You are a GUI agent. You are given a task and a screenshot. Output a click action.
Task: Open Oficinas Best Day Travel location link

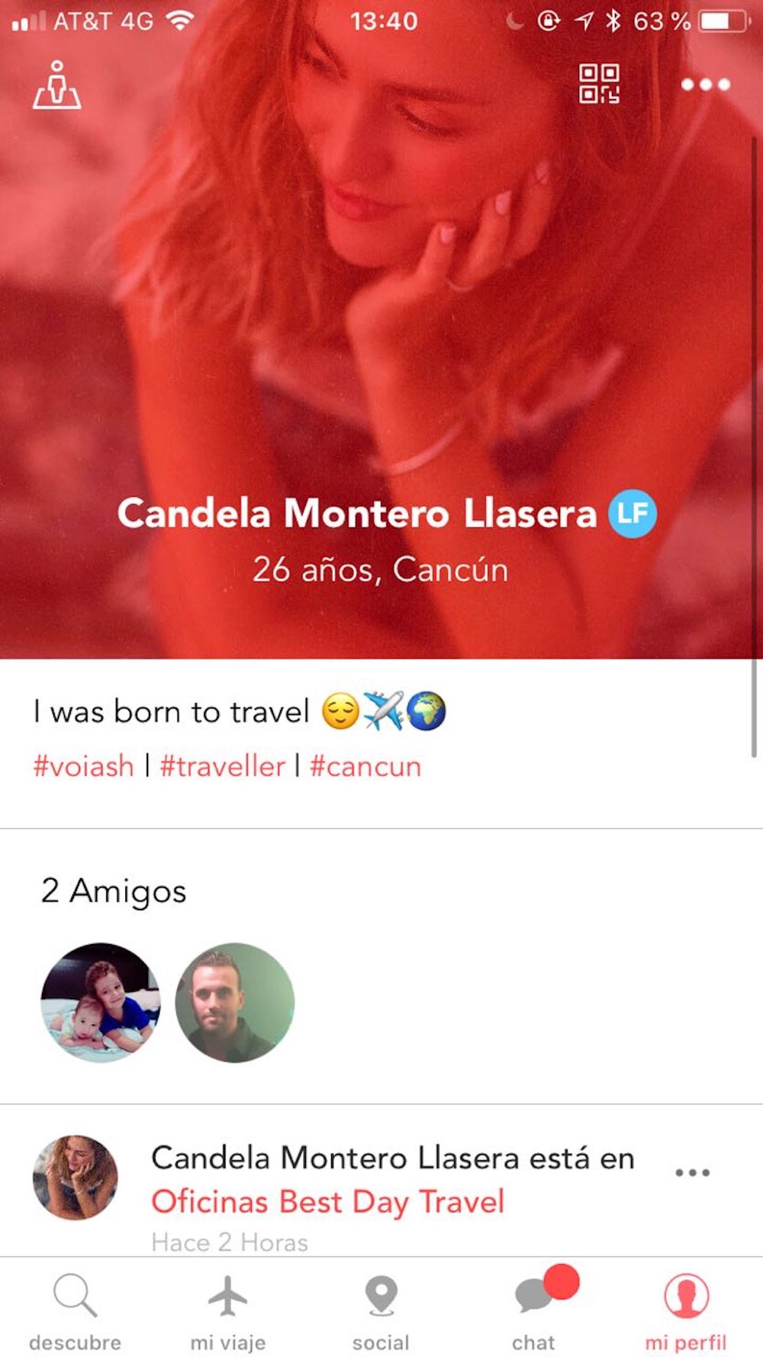pos(328,1202)
